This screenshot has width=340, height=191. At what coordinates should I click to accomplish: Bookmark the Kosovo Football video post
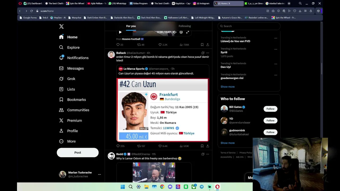pos(202,45)
